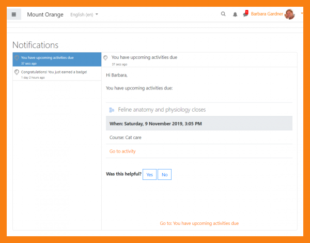This screenshot has width=310, height=243.
Task: Open the notification bell menu
Action: click(x=235, y=14)
